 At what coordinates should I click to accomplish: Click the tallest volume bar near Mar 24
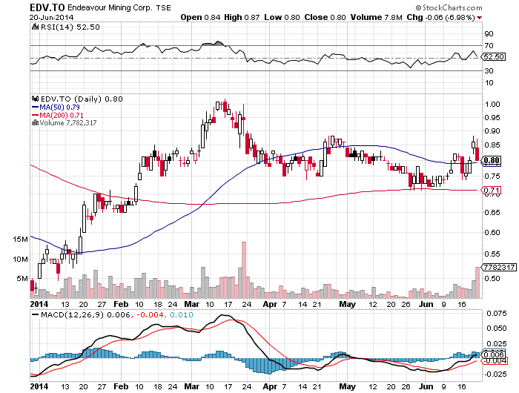(x=244, y=270)
